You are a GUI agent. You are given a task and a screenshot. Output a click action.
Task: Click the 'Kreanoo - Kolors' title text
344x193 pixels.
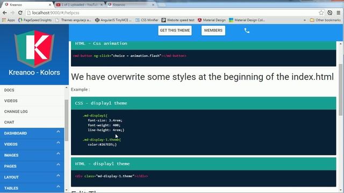[x=34, y=72]
